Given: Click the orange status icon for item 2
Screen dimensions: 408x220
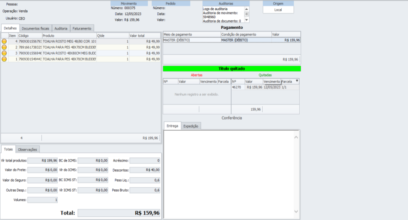Looking at the screenshot, I should point(4,47).
